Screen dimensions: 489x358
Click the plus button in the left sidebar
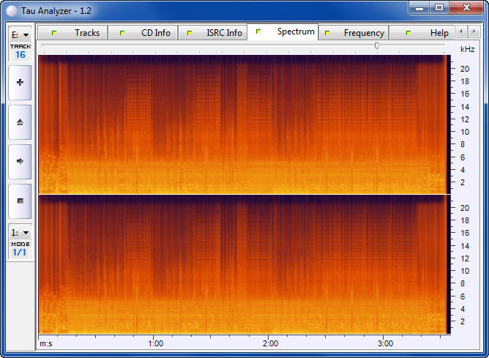coord(20,83)
